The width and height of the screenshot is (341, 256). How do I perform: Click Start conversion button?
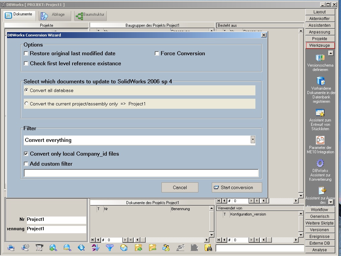[237, 187]
